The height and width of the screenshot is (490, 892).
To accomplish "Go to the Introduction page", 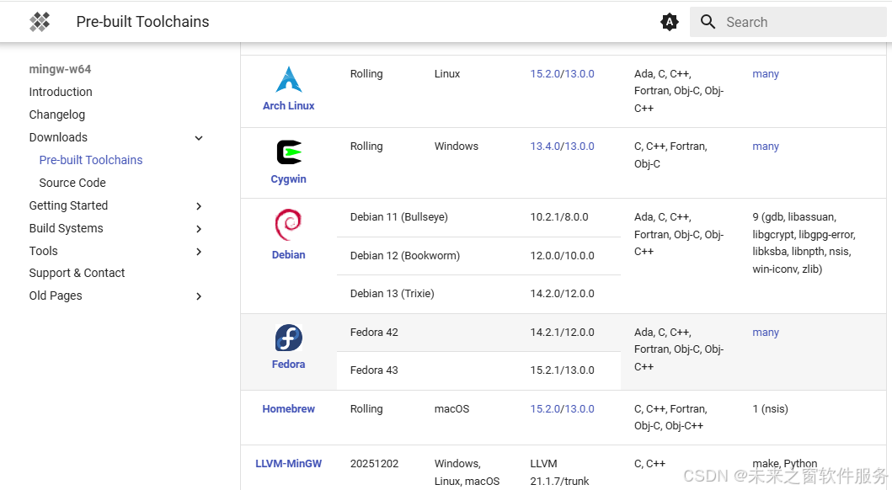I will pos(61,92).
